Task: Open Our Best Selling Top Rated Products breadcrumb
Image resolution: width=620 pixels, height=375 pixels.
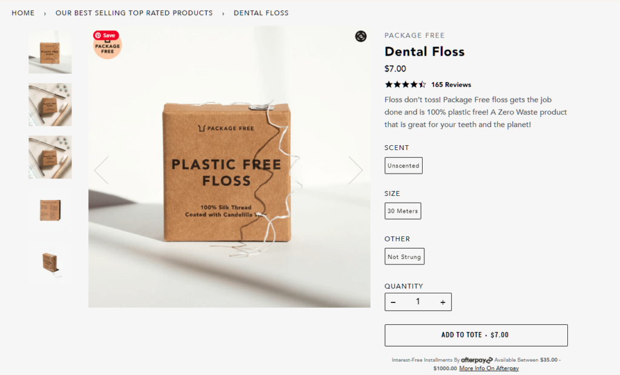Action: click(x=134, y=13)
